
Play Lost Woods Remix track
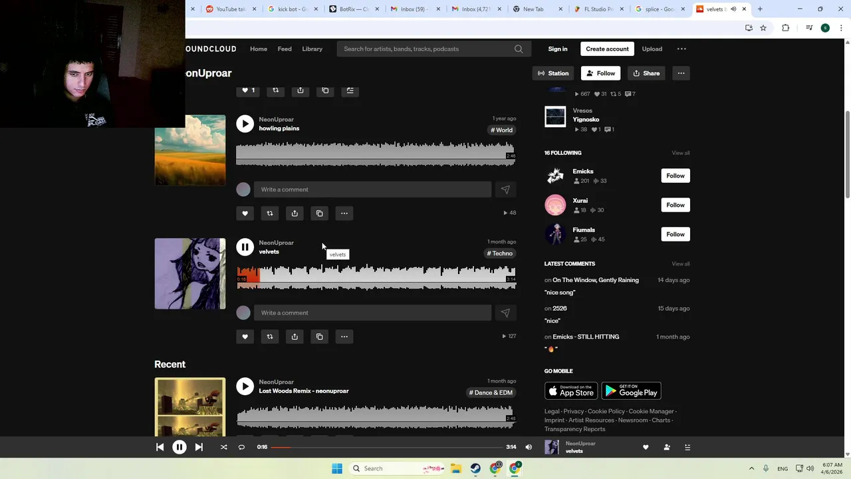pyautogui.click(x=245, y=387)
